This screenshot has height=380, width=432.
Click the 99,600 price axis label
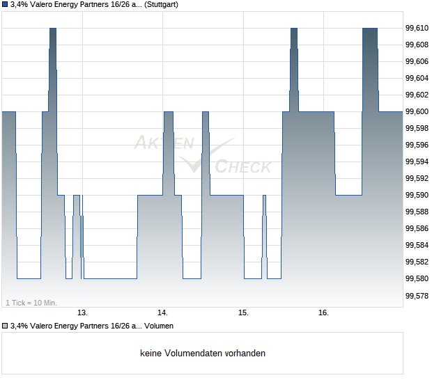pos(417,111)
